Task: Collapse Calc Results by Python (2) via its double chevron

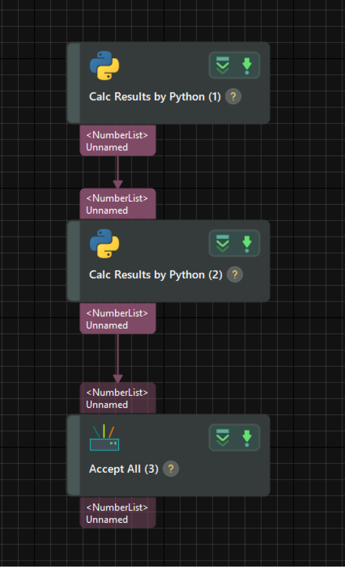Action: [222, 243]
